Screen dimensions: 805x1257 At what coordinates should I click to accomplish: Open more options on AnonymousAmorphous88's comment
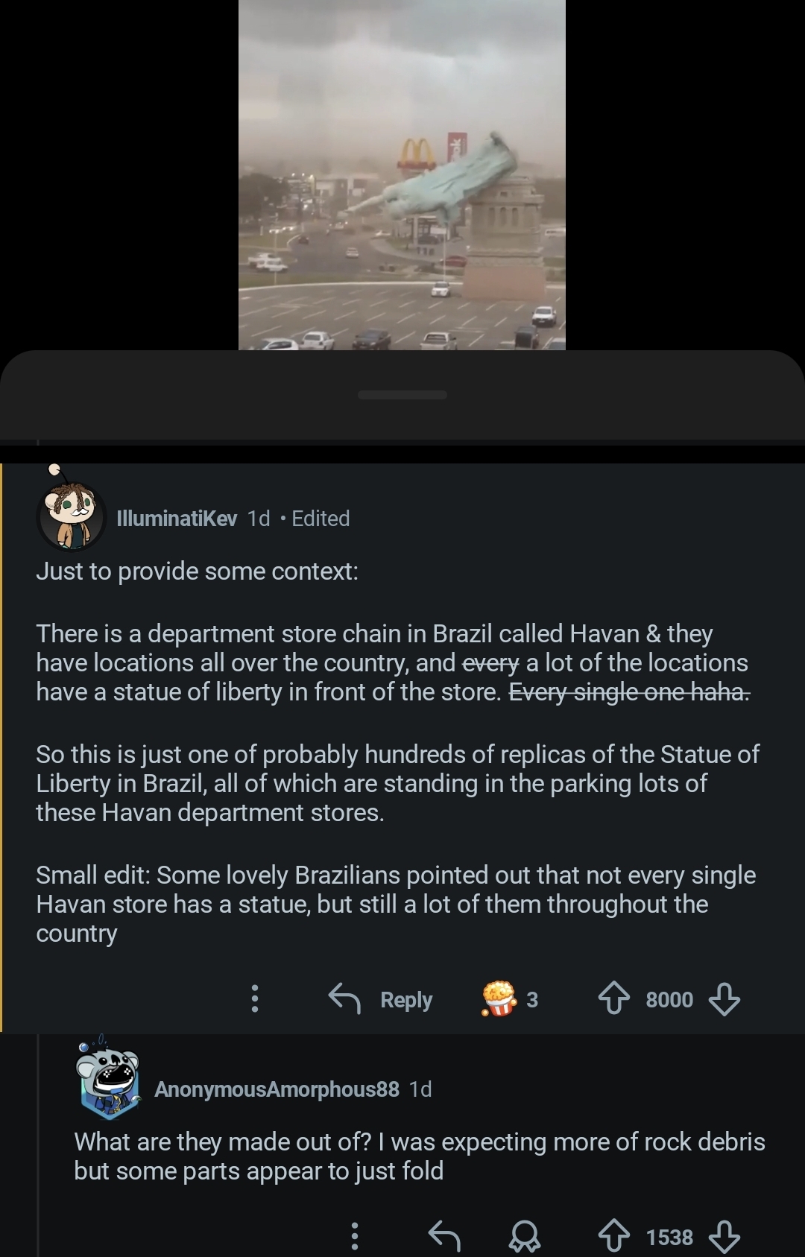(x=355, y=1237)
